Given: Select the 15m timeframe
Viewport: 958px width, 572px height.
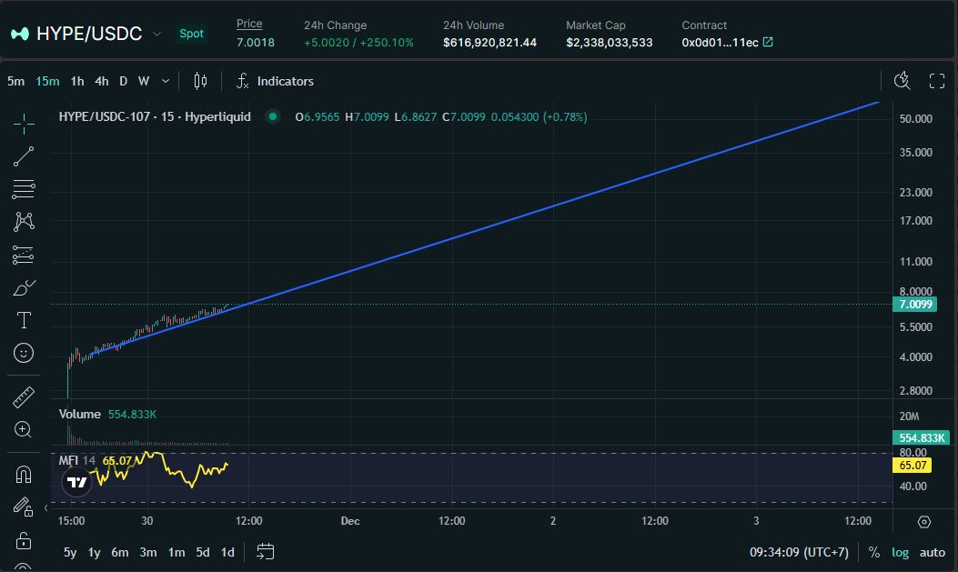Looking at the screenshot, I should (47, 81).
